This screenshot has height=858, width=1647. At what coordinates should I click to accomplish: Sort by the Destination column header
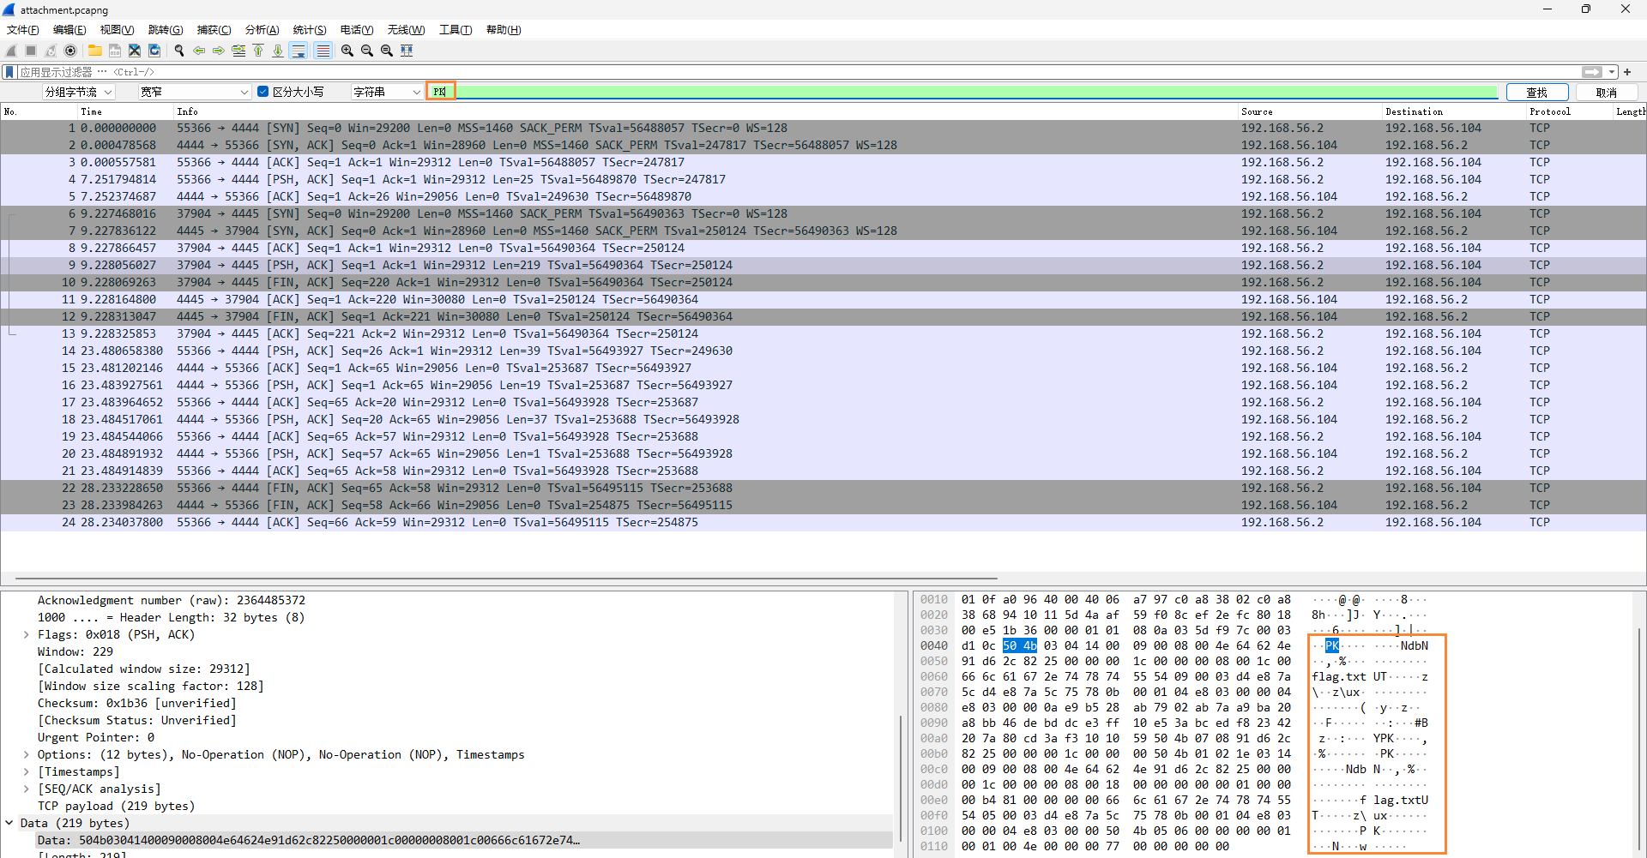tap(1453, 111)
